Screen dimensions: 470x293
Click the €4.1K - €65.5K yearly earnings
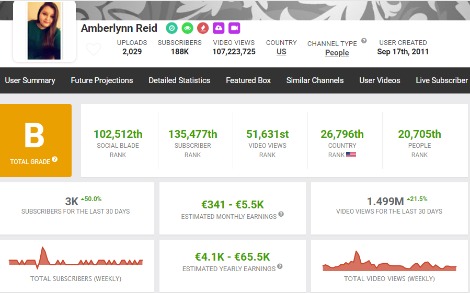pyautogui.click(x=232, y=257)
